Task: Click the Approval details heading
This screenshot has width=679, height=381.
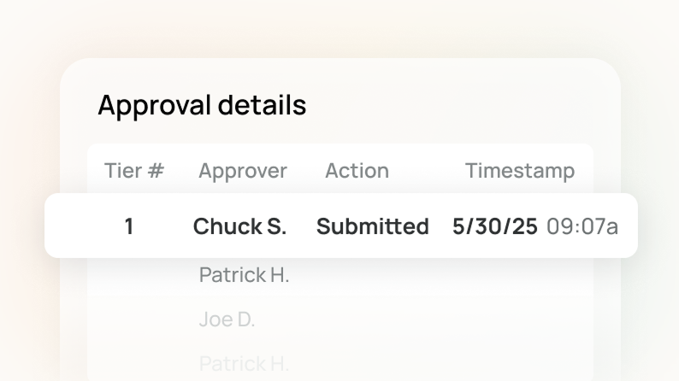Action: [x=202, y=105]
